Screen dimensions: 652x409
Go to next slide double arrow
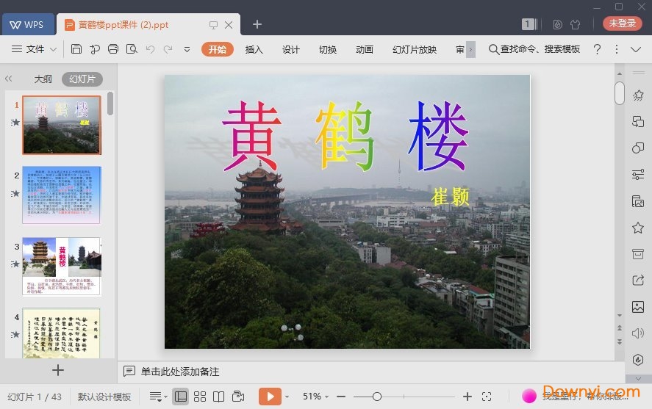point(620,341)
